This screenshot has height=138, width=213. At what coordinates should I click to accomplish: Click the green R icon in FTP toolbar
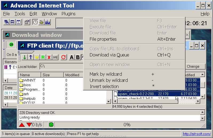[43, 57]
